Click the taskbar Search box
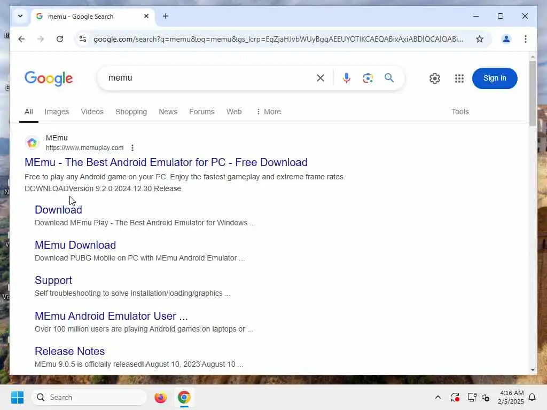The width and height of the screenshot is (547, 410). coord(89,397)
